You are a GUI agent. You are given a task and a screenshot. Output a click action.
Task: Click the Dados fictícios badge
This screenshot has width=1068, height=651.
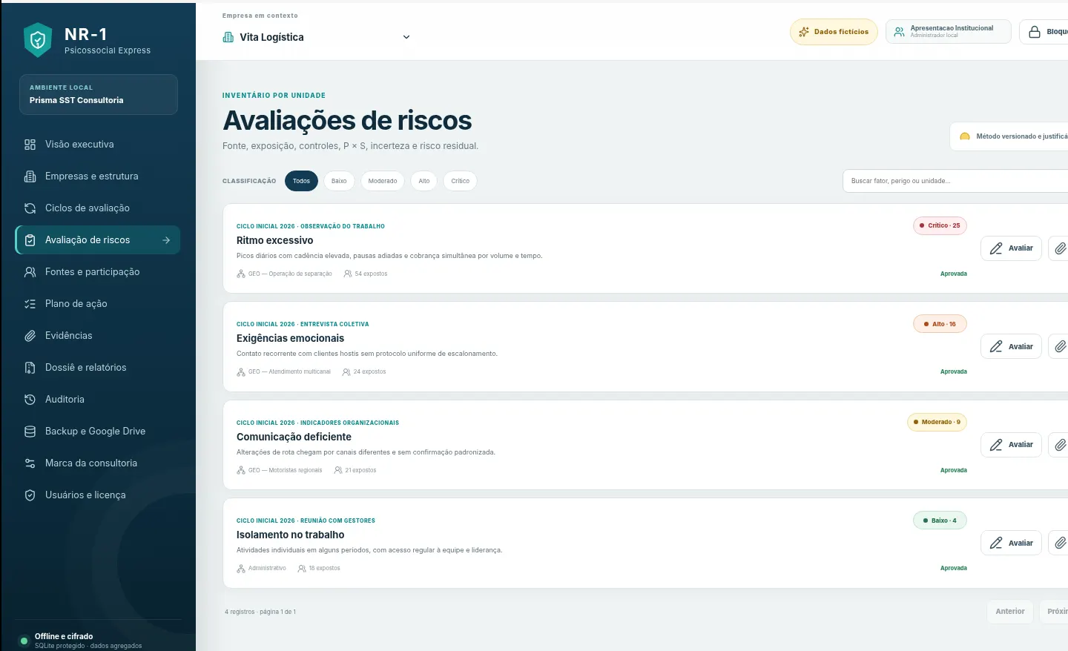[834, 32]
